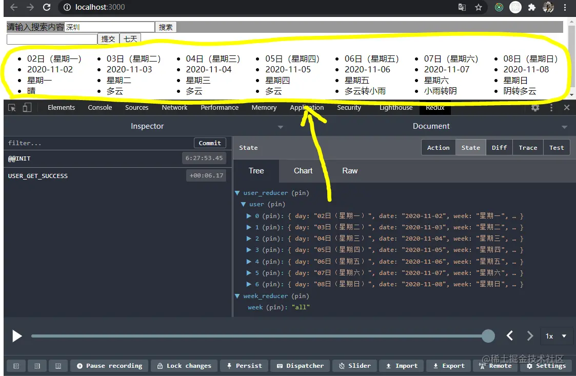Expand item 0 with date 2020-11-02
Image resolution: width=576 pixels, height=376 pixels.
[x=249, y=216]
